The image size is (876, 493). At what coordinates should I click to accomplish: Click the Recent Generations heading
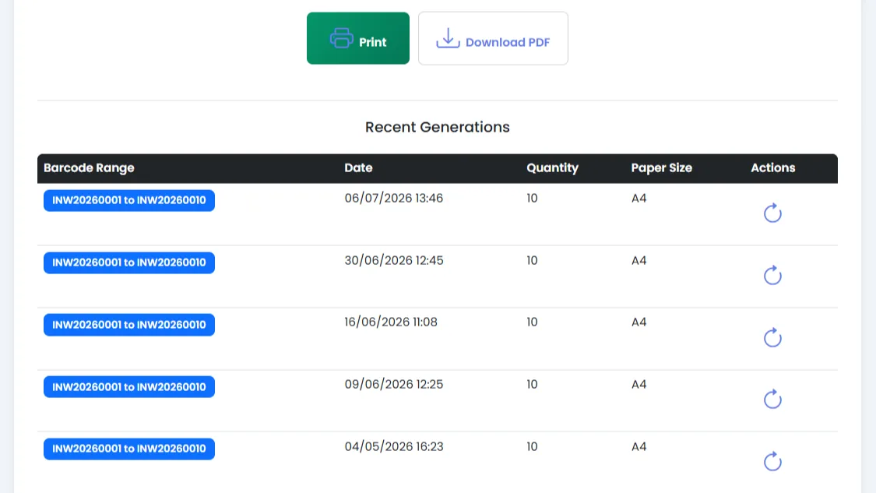438,127
